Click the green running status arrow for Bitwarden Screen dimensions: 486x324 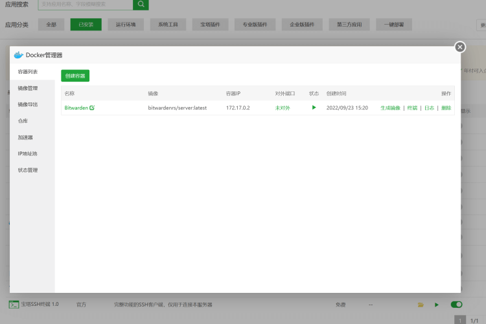tap(314, 108)
